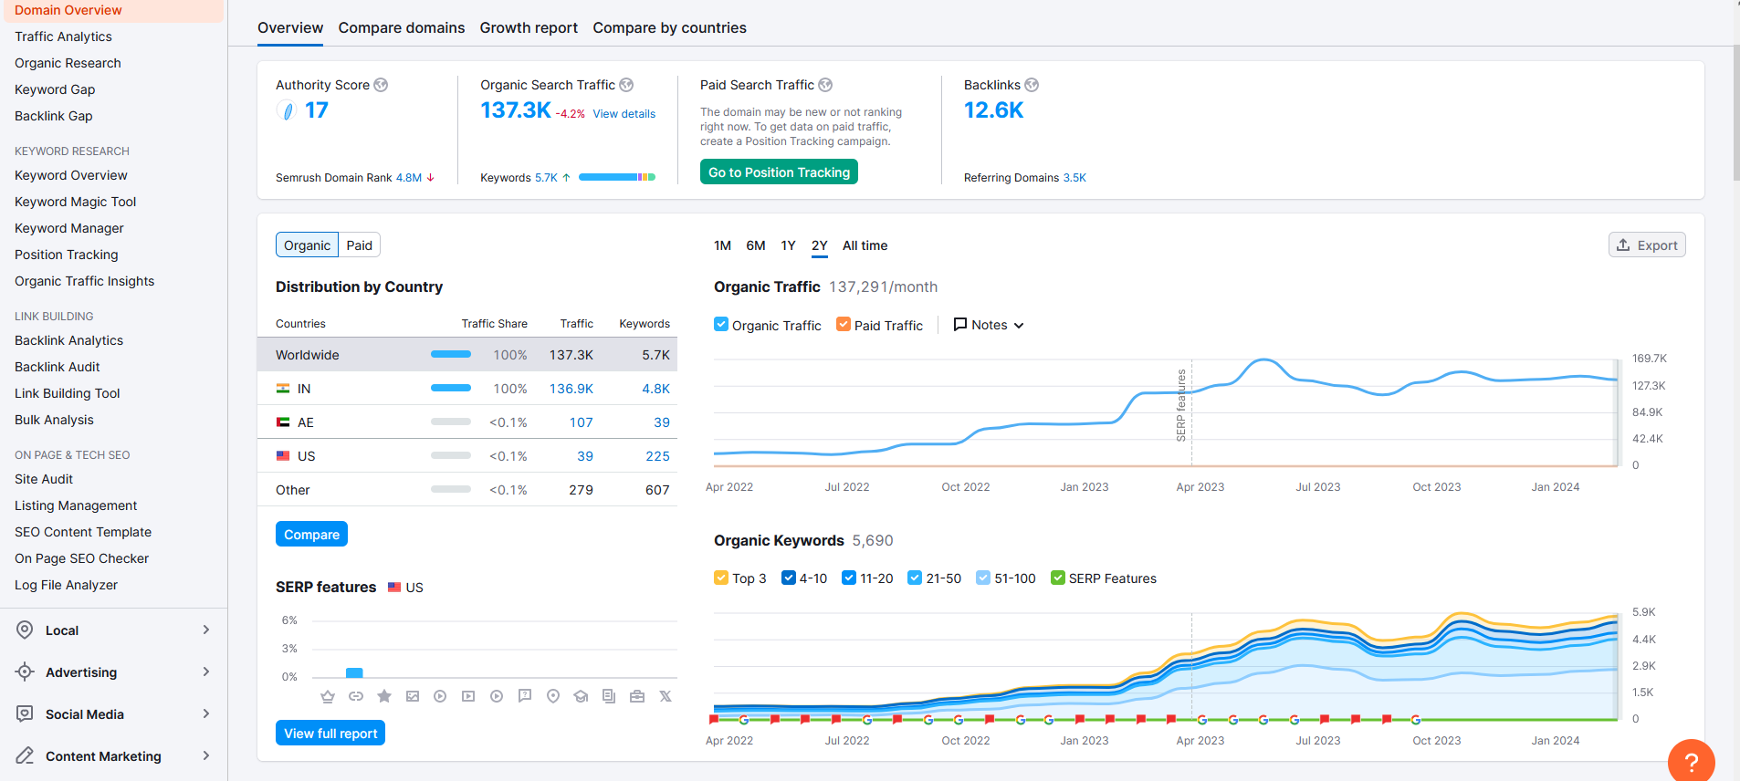Expand the Content Marketing sidebar section
Image resolution: width=1740 pixels, height=781 pixels.
(x=114, y=756)
